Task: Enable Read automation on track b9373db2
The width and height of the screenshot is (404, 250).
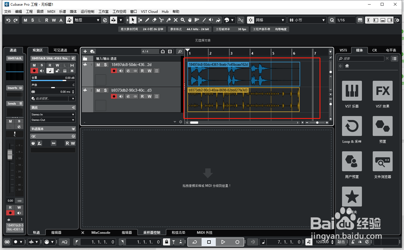Action: [142, 96]
